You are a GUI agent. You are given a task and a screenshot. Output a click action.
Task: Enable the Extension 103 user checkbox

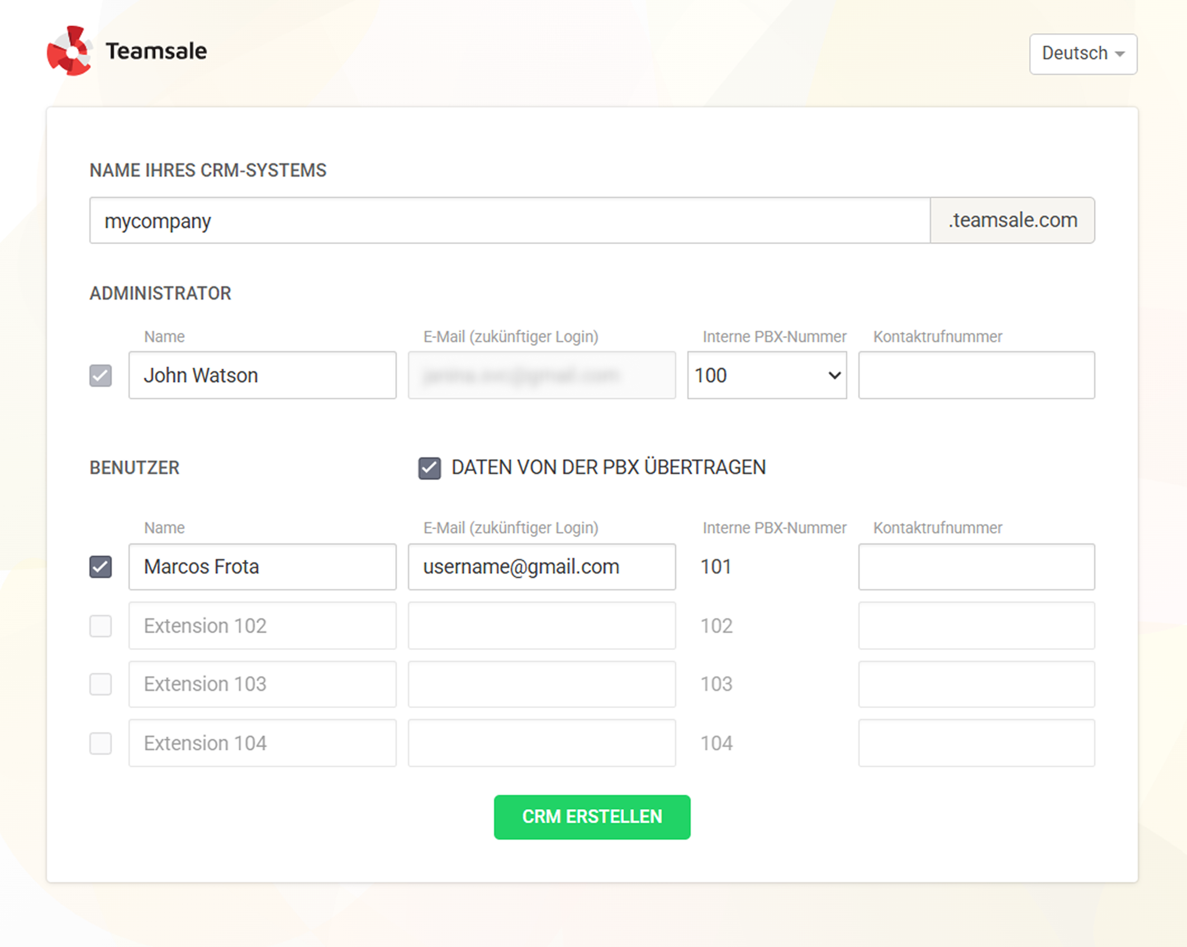point(101,684)
